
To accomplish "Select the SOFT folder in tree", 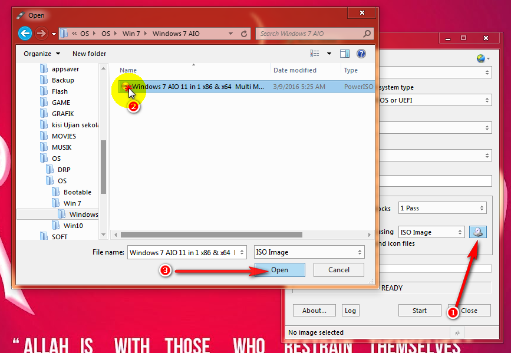I will coord(60,237).
